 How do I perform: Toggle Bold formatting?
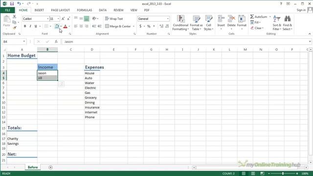coord(25,26)
